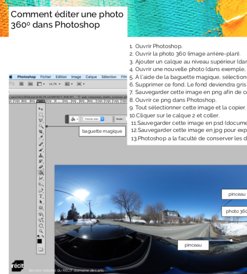The image size is (247, 274).
Task: Click step '8. Ouvrir ce png dans Photoshop.'
Action: click(x=173, y=100)
